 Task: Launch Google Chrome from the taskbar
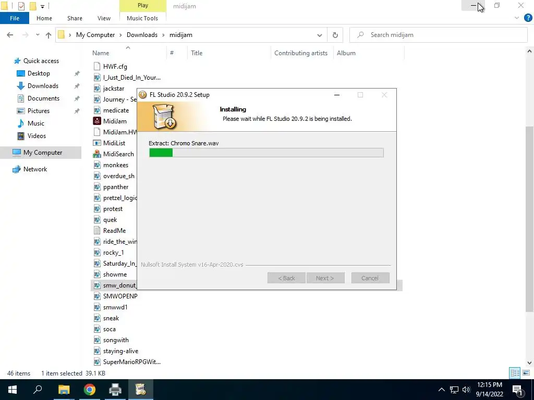click(x=90, y=390)
